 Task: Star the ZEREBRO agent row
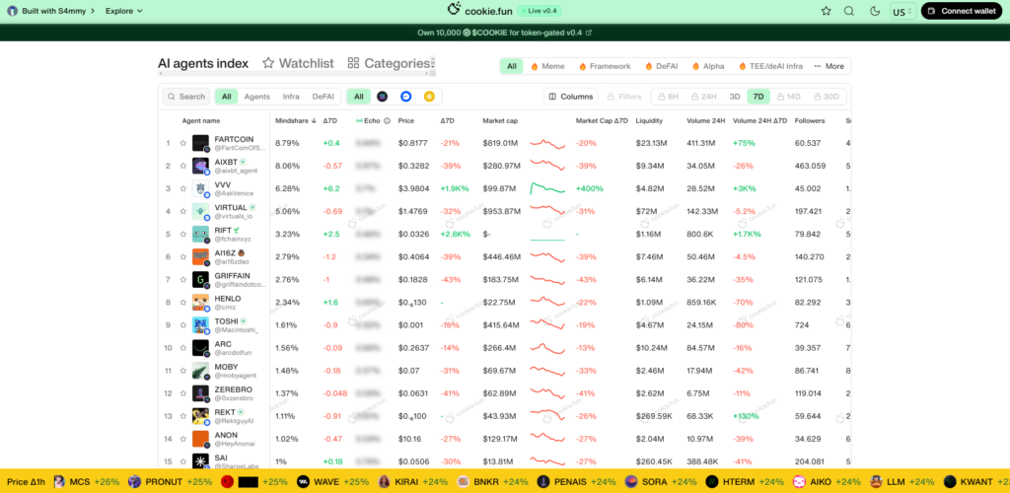pos(183,393)
